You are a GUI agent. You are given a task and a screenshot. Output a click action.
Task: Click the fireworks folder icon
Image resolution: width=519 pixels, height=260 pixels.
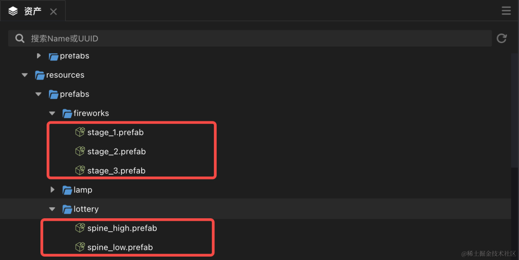[x=67, y=113]
